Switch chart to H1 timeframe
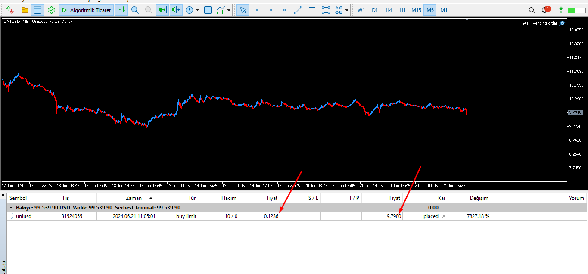The image size is (588, 274). (402, 10)
